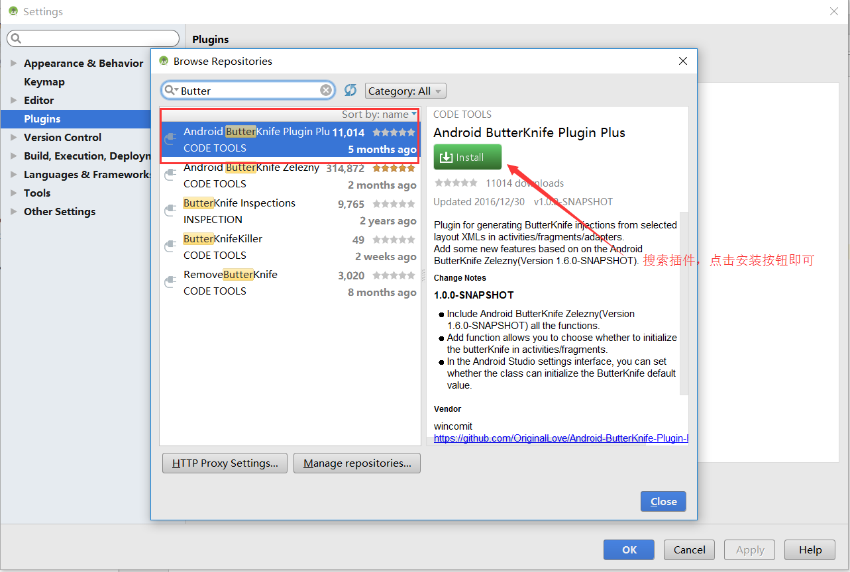Click the green Install button
Viewport: 850px width, 572px height.
[468, 157]
